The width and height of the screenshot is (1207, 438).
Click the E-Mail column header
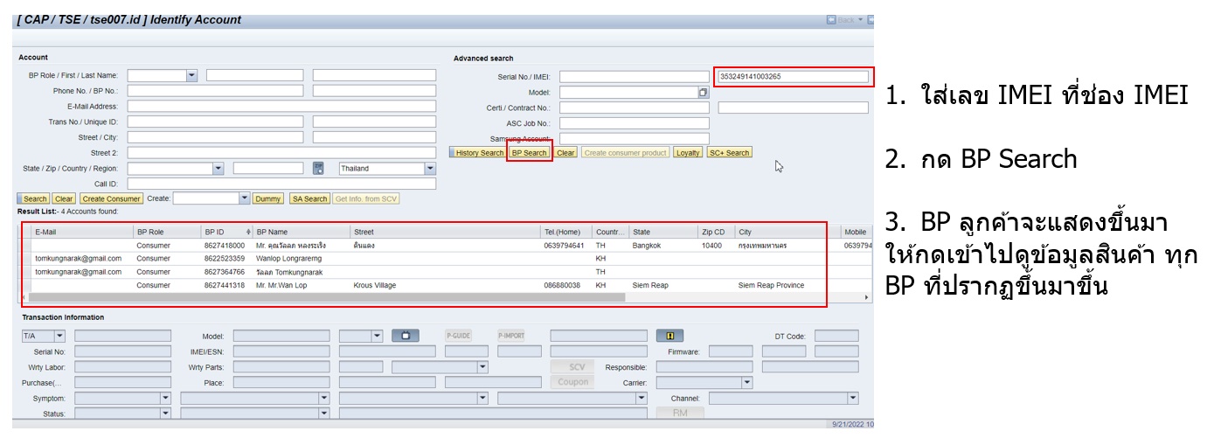[x=81, y=232]
